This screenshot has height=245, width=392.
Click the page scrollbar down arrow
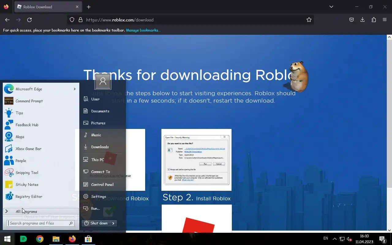(x=390, y=230)
